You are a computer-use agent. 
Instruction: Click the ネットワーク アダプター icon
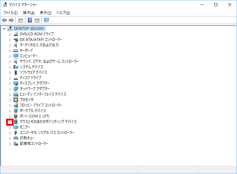click(16, 89)
